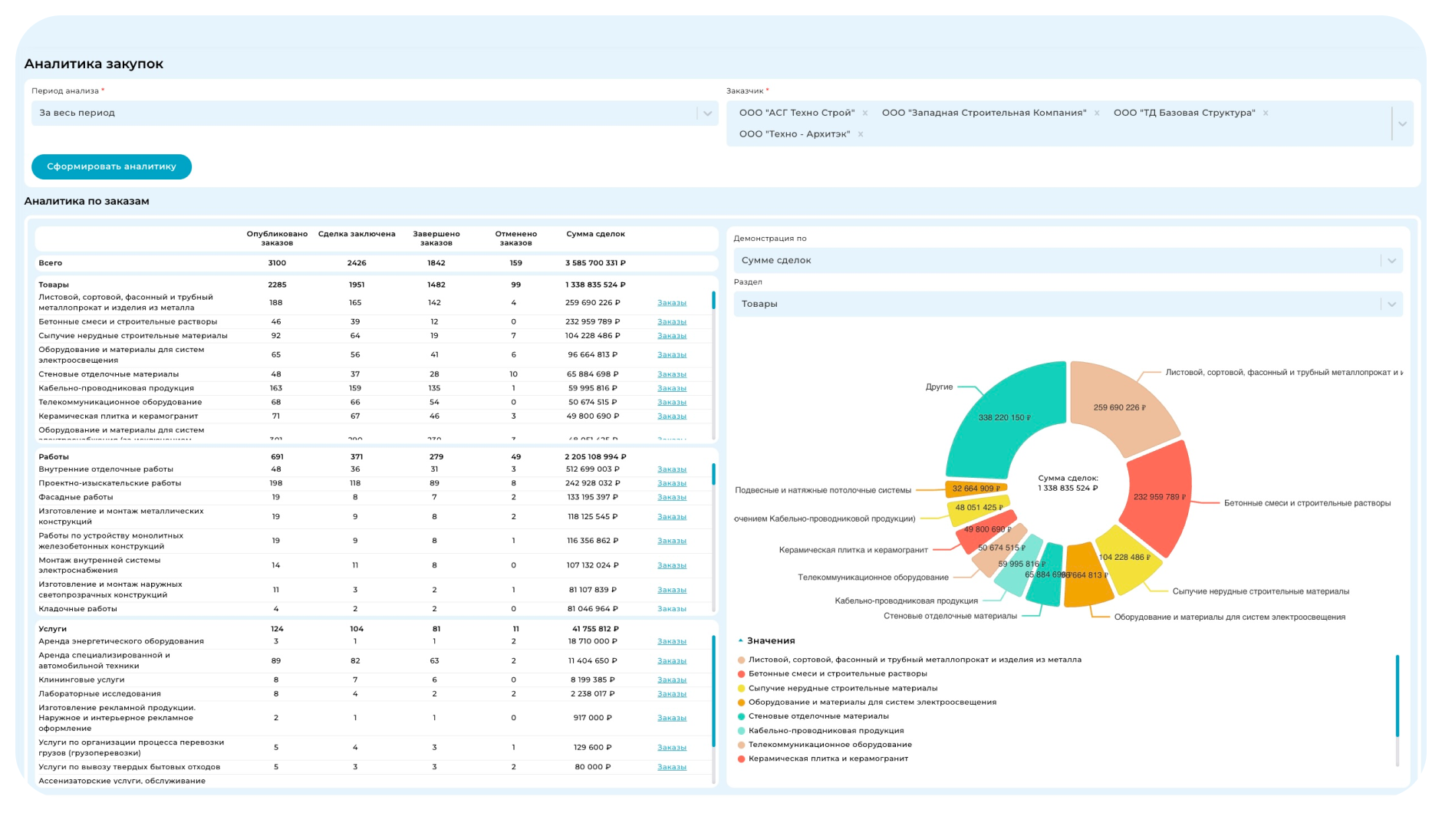
Task: Expand the Заказчик selector chevron
Action: (1402, 123)
